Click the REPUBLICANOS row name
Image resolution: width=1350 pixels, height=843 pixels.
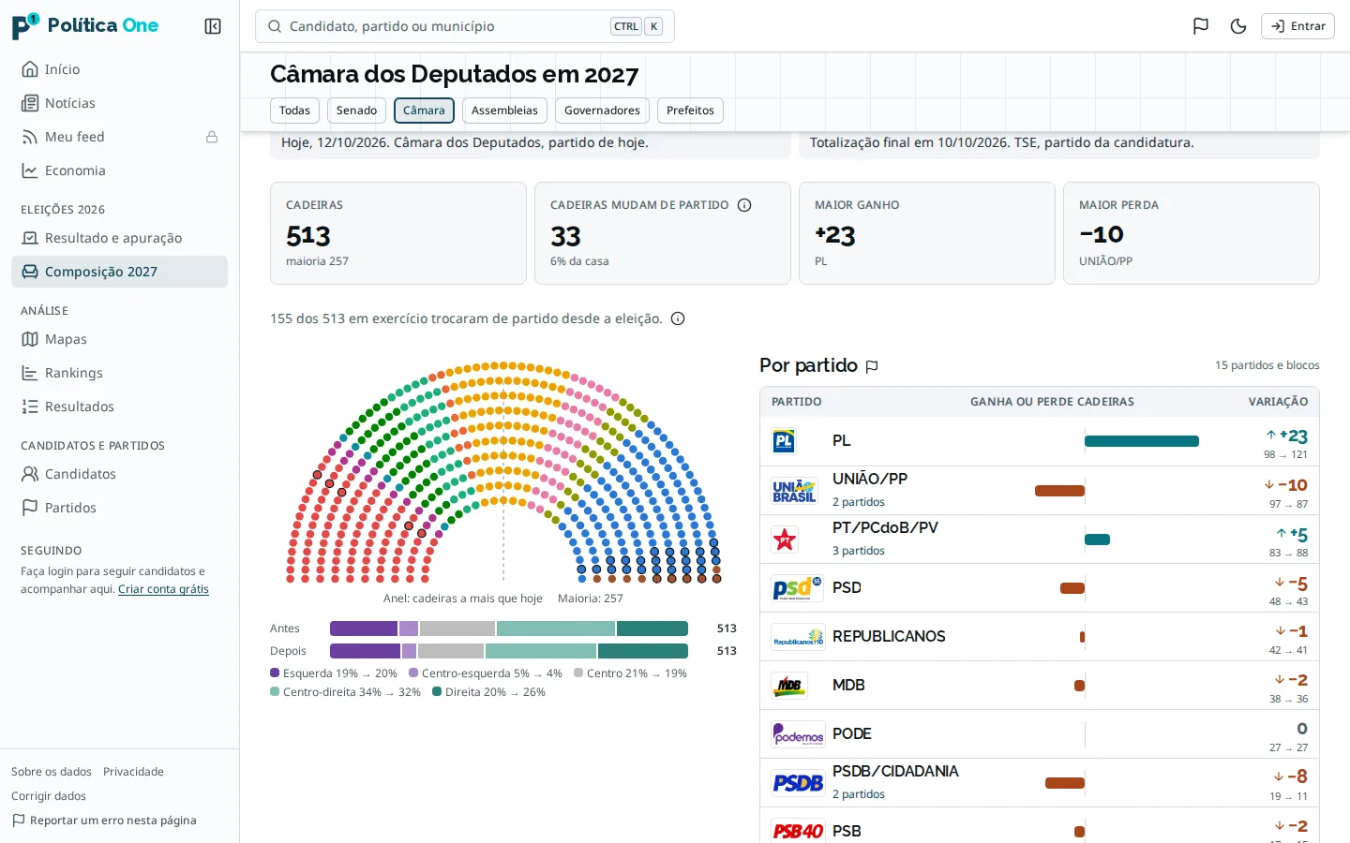[889, 637]
